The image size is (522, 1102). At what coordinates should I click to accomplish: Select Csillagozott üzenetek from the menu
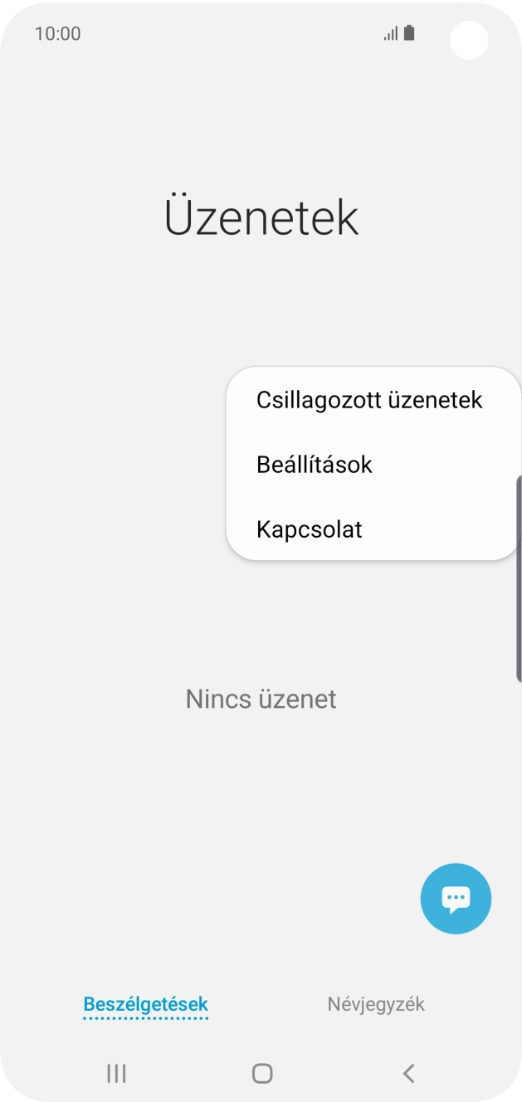pyautogui.click(x=369, y=400)
